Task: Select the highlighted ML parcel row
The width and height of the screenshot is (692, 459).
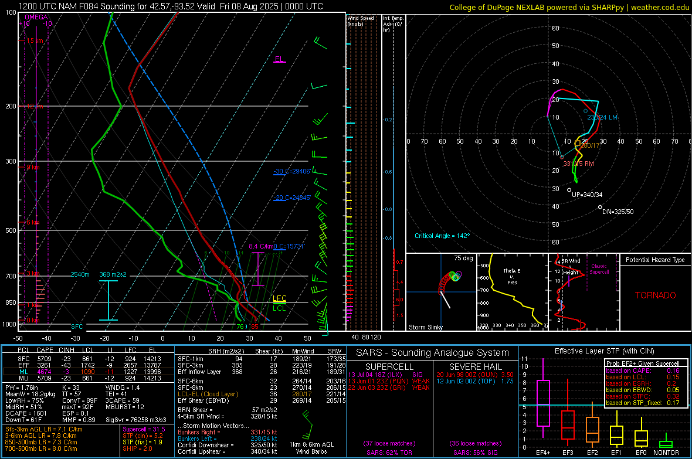Action: click(89, 372)
